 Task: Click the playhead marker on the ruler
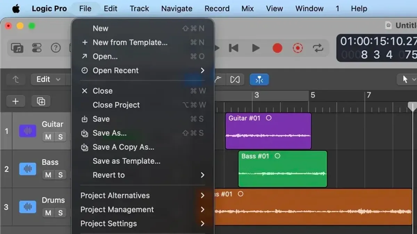[412, 106]
